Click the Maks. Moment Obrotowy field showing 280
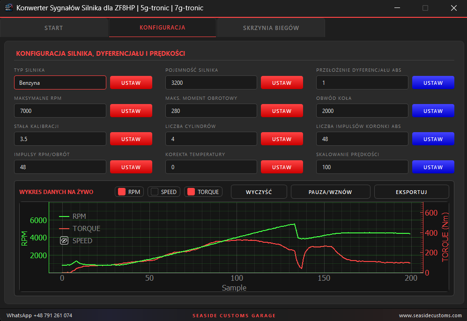 click(x=211, y=111)
